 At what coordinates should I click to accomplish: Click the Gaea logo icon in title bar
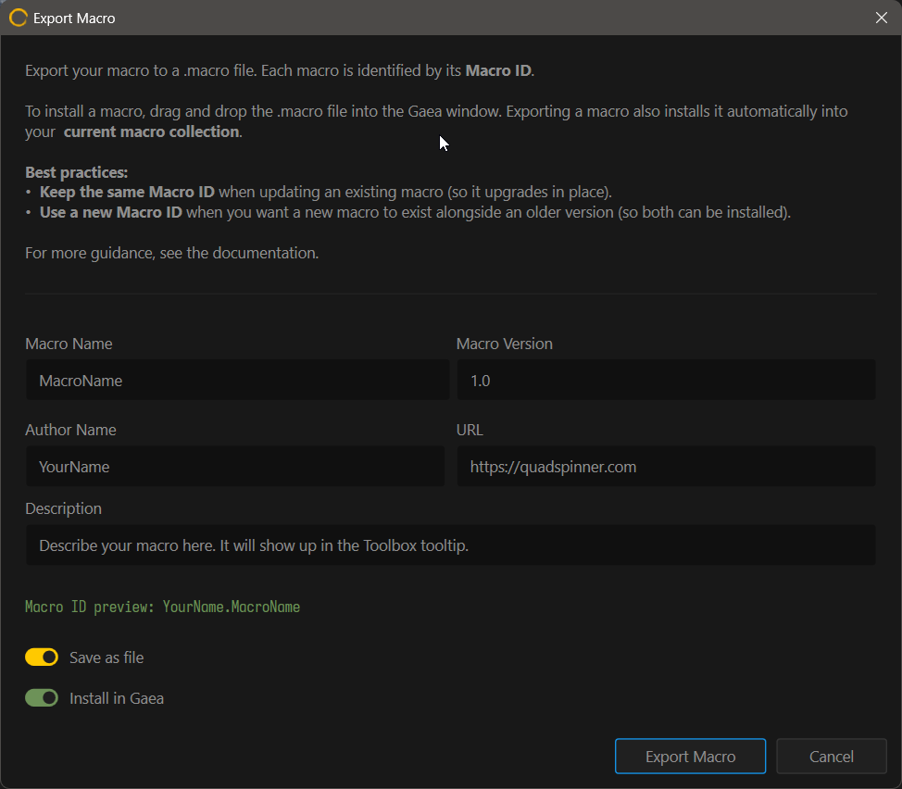[x=18, y=18]
